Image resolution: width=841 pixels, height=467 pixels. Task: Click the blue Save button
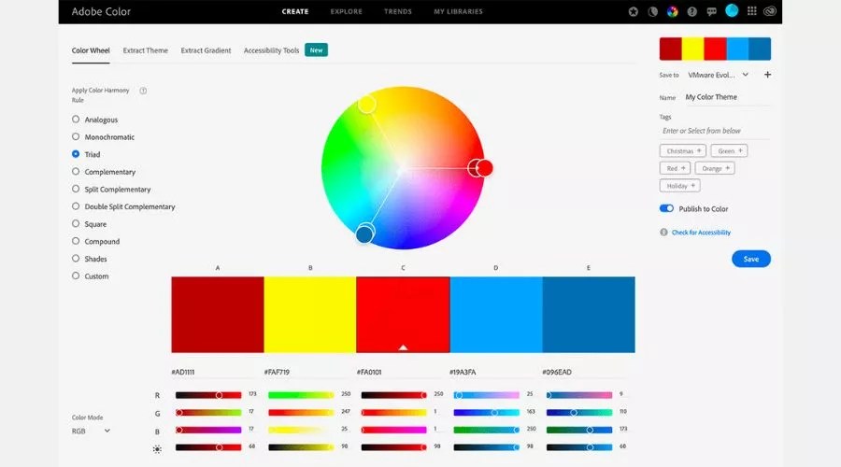(x=751, y=259)
